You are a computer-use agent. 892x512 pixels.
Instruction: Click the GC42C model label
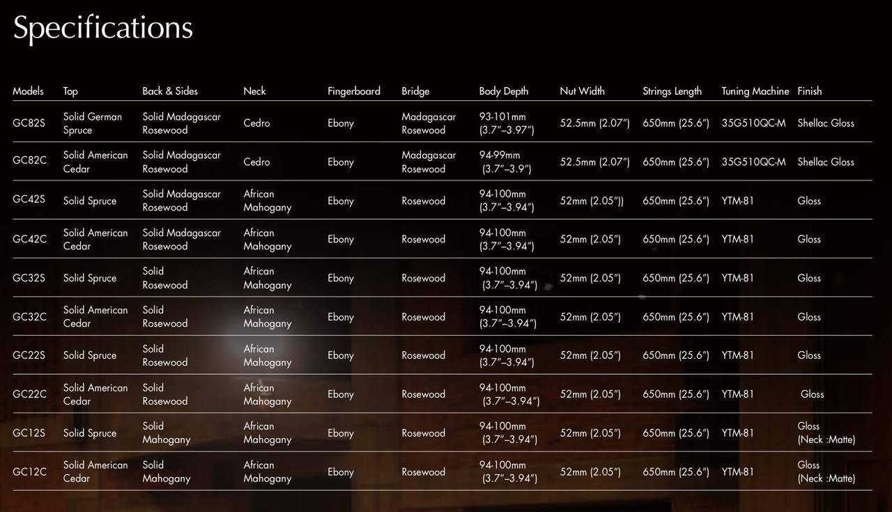29,239
